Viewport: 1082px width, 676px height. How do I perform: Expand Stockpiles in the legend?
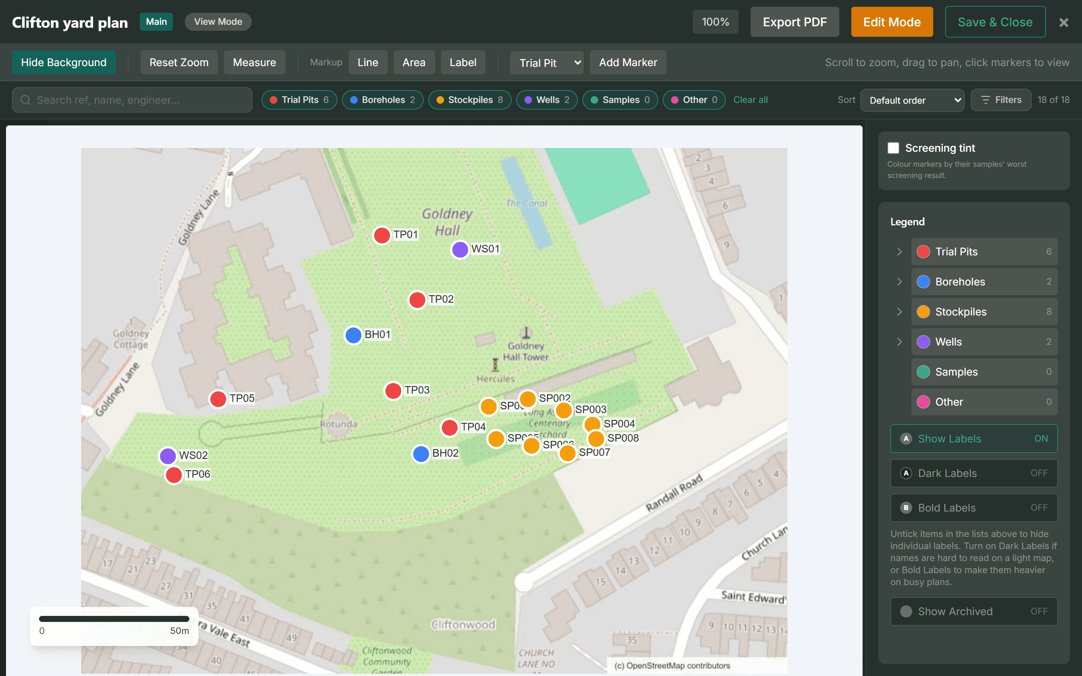pyautogui.click(x=899, y=312)
